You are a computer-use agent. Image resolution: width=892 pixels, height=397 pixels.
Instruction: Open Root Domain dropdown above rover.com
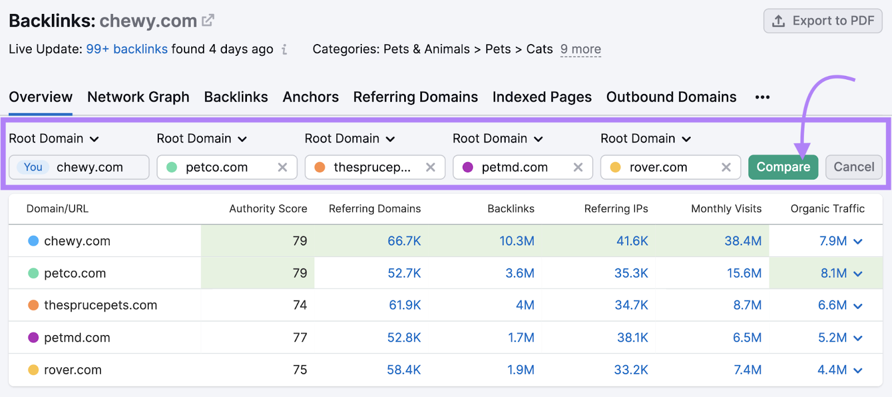(646, 139)
